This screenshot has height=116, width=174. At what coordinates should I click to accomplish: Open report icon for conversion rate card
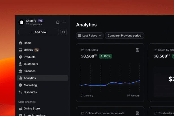tap(138, 113)
